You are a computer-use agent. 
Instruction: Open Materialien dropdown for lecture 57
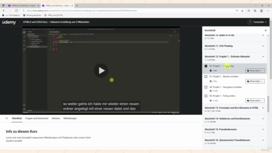pyautogui.click(x=255, y=81)
